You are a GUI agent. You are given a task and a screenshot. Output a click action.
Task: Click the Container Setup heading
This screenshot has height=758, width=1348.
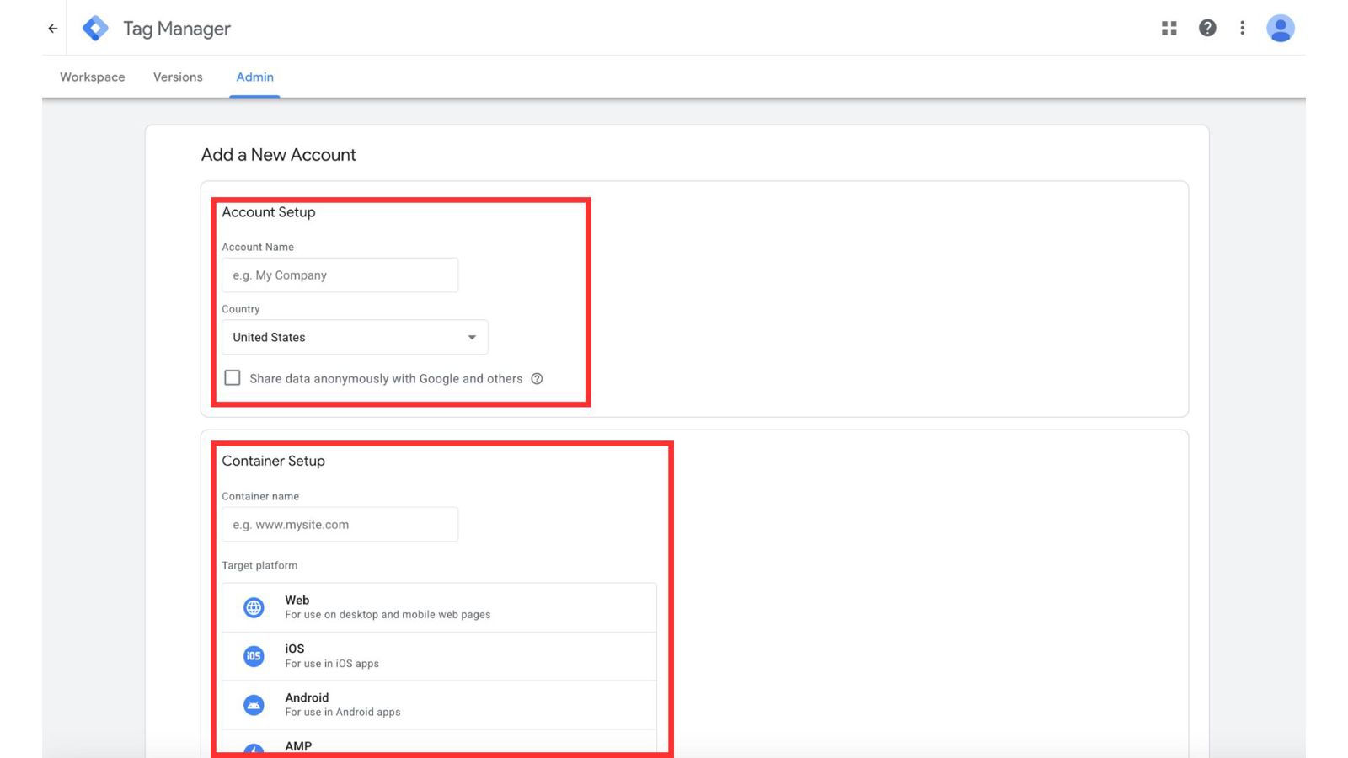274,461
